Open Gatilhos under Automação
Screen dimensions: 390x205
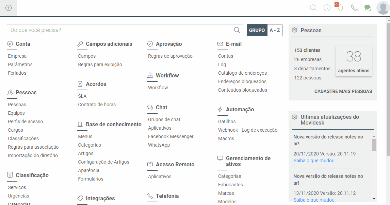point(227,122)
